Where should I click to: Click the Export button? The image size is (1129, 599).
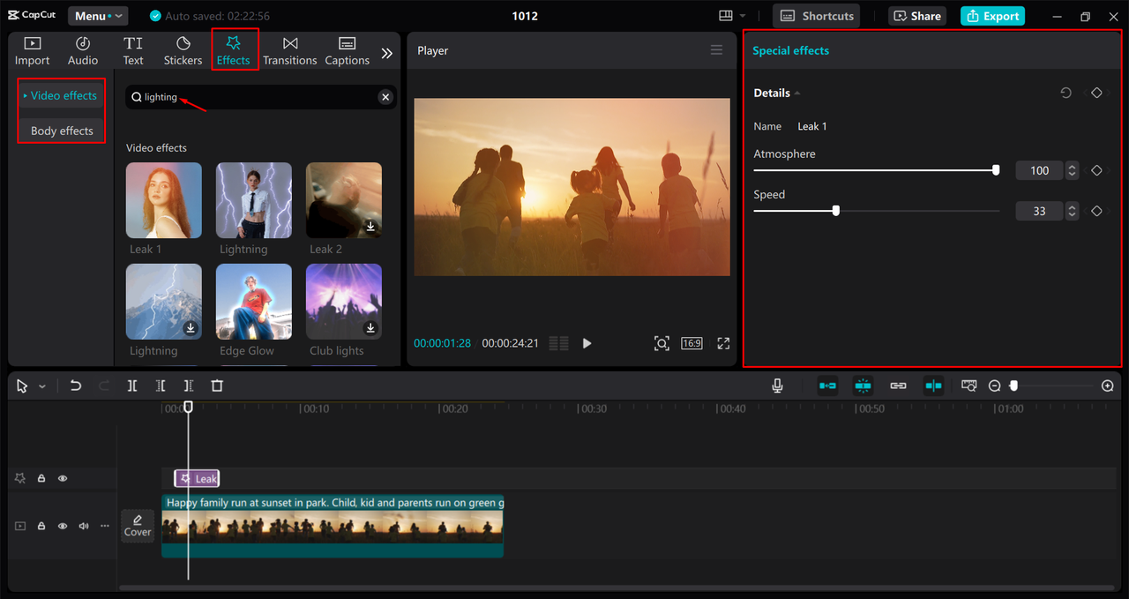[992, 16]
